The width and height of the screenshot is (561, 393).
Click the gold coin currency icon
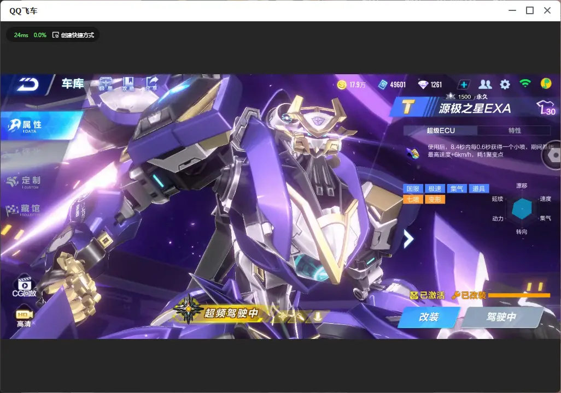[342, 85]
